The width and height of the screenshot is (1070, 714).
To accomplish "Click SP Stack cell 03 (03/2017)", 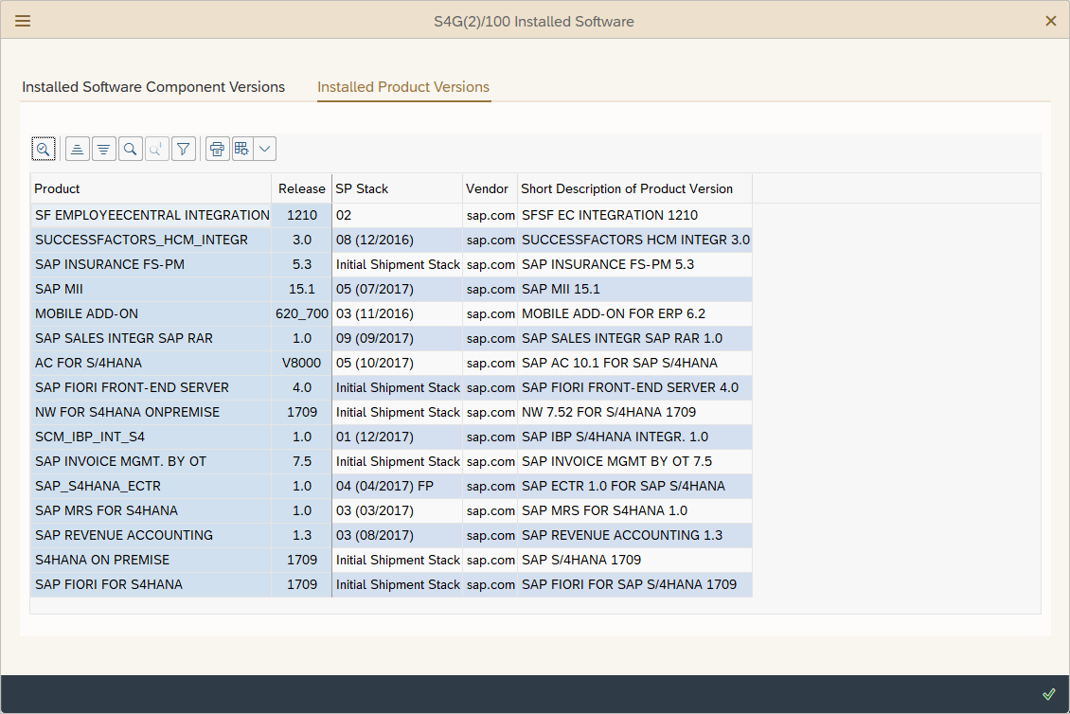I will tap(397, 509).
